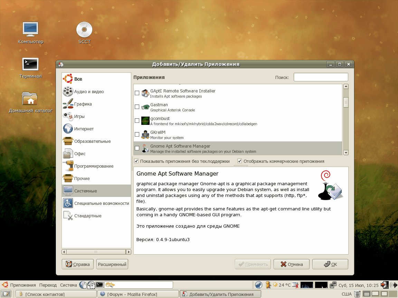Select the GKrellM row in application list
Image resolution: width=398 pixels, height=298 pixels.
[x=238, y=135]
